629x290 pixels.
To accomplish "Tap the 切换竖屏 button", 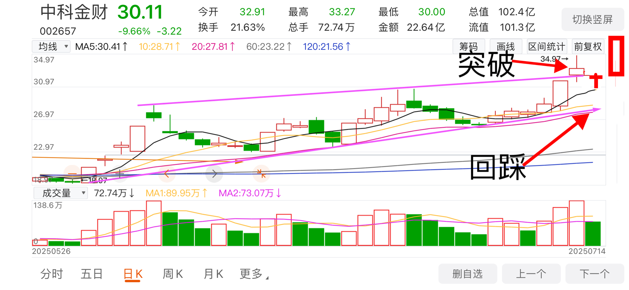I will tap(592, 20).
